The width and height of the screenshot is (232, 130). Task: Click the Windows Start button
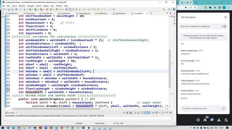point(3,128)
